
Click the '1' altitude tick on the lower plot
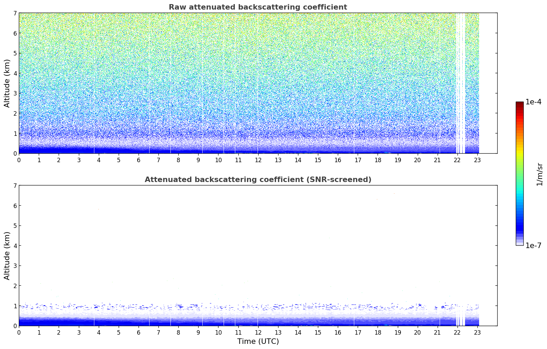15,306
